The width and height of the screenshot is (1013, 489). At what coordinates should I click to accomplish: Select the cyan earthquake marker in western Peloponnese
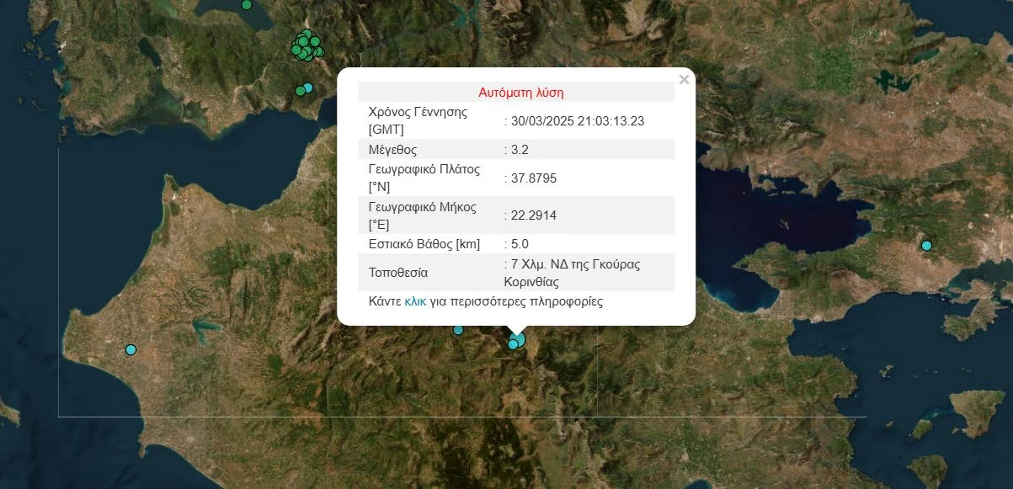[131, 349]
